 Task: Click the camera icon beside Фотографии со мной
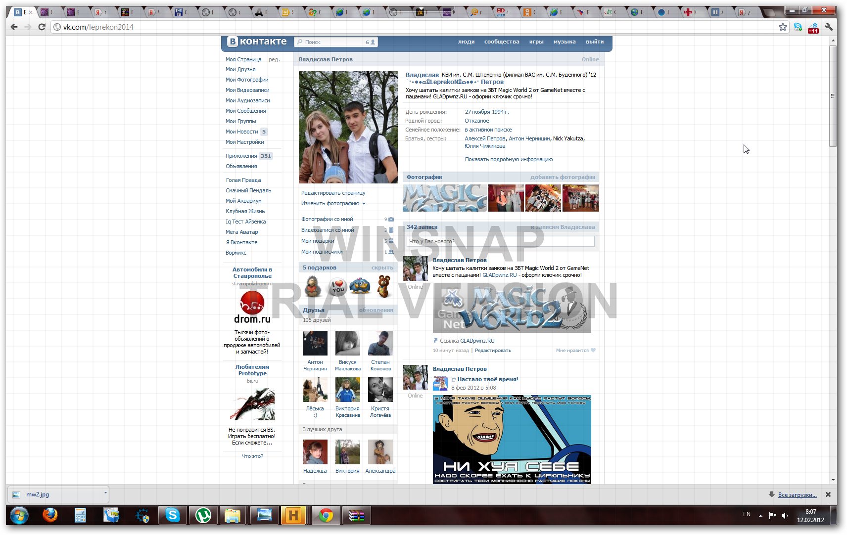tap(391, 219)
